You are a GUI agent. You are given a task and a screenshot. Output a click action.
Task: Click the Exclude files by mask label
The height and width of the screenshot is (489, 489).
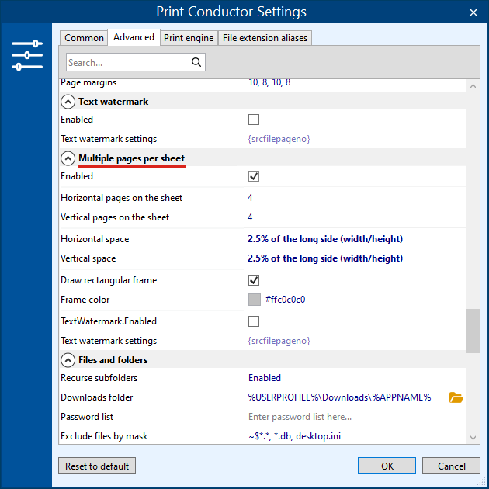[104, 436]
